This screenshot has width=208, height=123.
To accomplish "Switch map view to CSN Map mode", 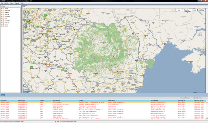I will point(201,10).
